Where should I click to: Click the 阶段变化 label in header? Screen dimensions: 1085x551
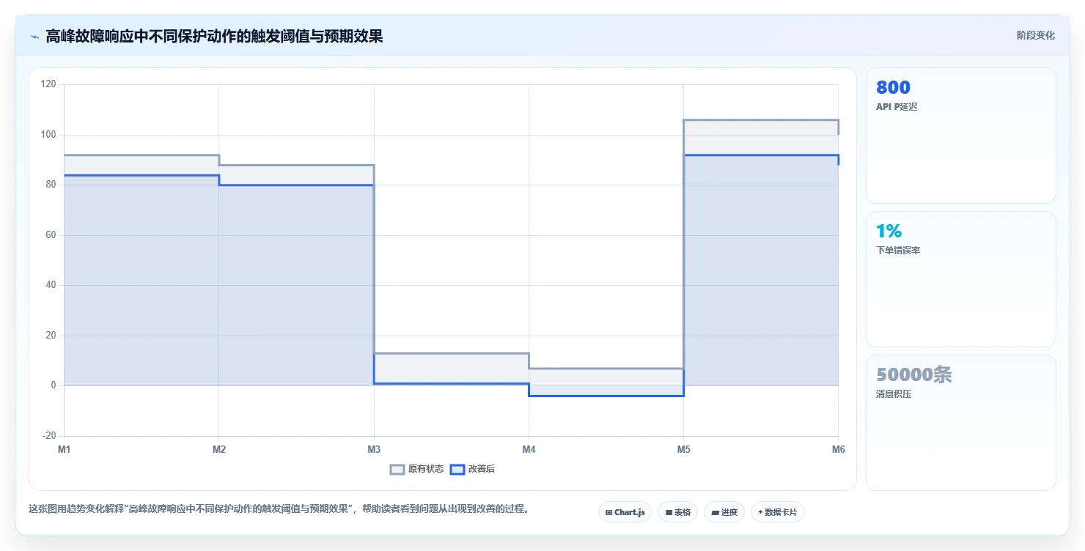coord(1035,35)
